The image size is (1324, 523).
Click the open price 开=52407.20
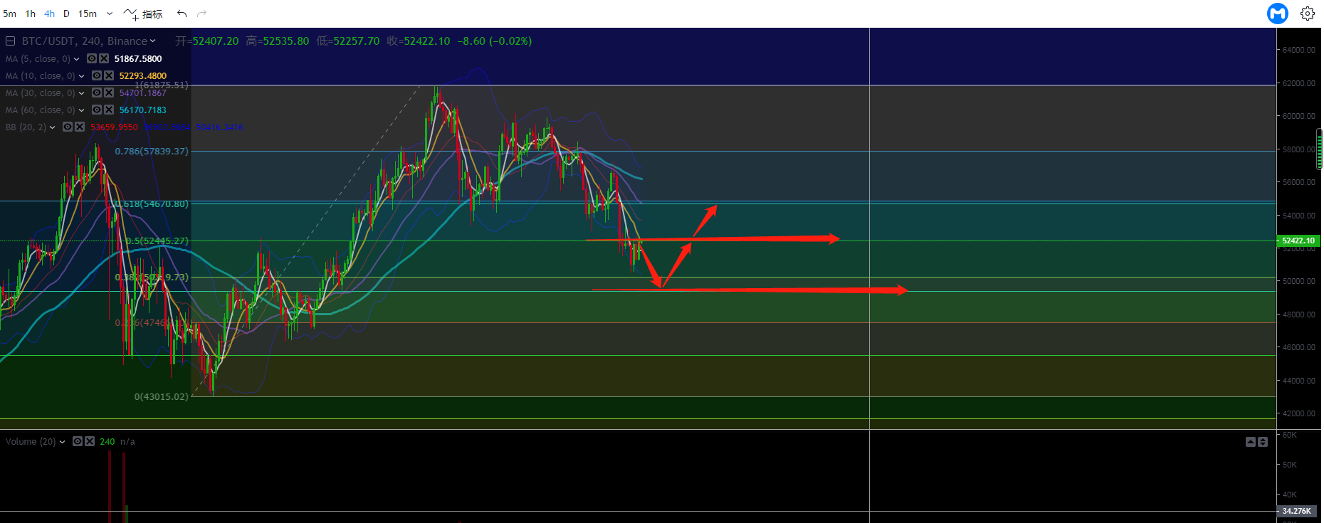point(207,41)
